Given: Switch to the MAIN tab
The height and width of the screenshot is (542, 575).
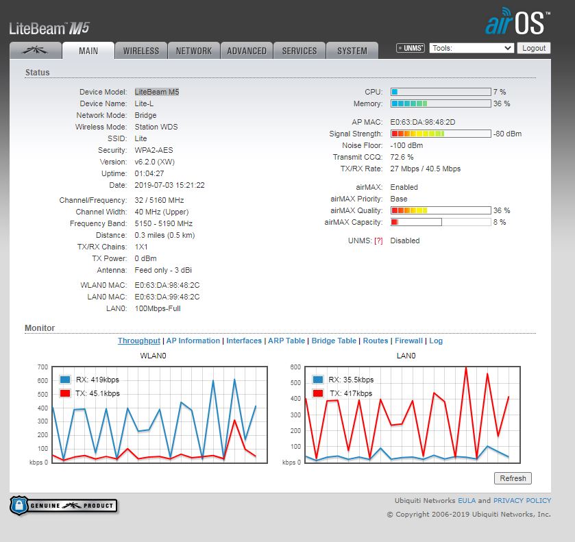Looking at the screenshot, I should tap(88, 51).
